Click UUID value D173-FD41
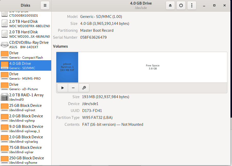Image resolution: width=232 pixels, height=166 pixels. [x=92, y=111]
